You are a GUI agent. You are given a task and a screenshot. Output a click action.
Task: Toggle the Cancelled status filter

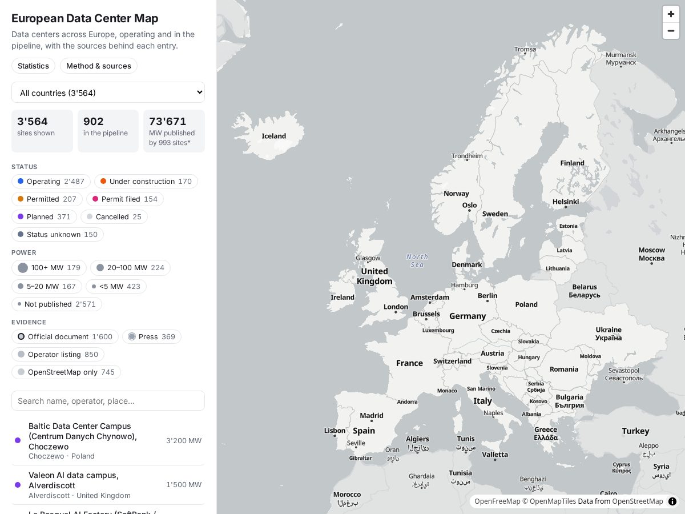(x=114, y=217)
